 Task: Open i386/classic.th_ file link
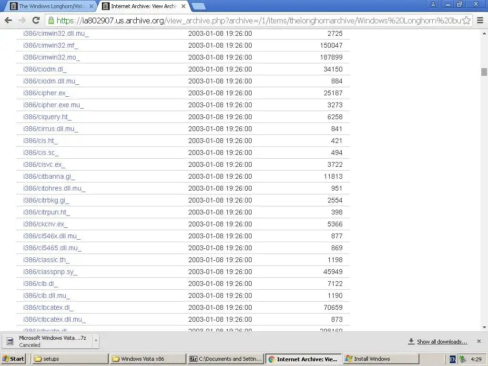(x=46, y=260)
